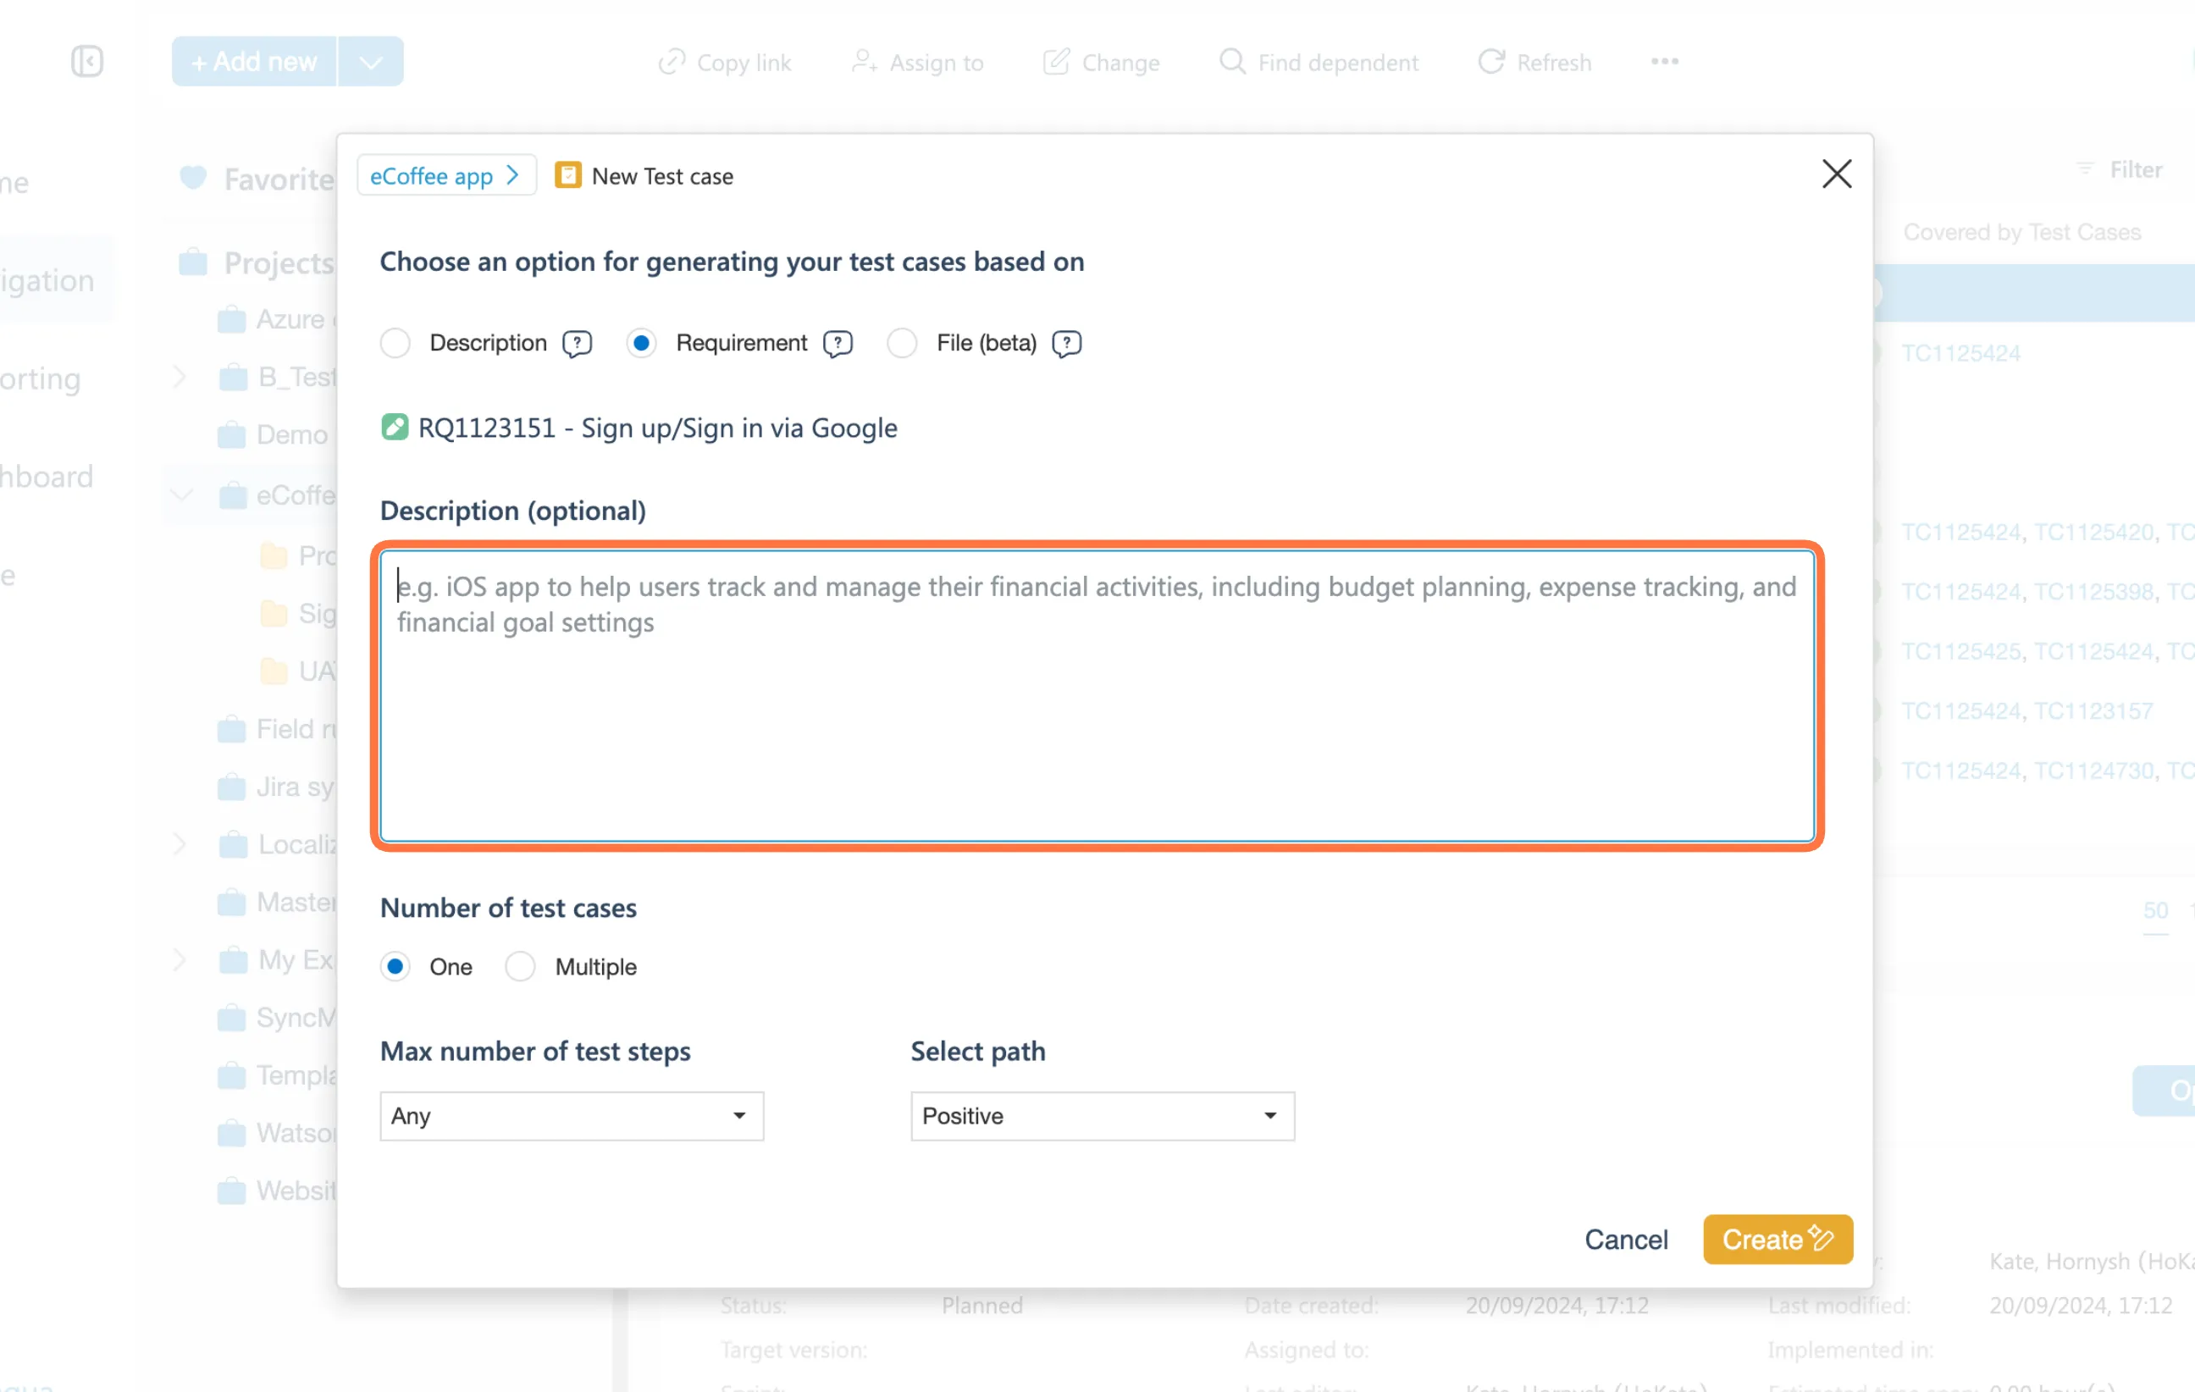This screenshot has height=1392, width=2195.
Task: Open the Select path dropdown
Action: [1102, 1116]
